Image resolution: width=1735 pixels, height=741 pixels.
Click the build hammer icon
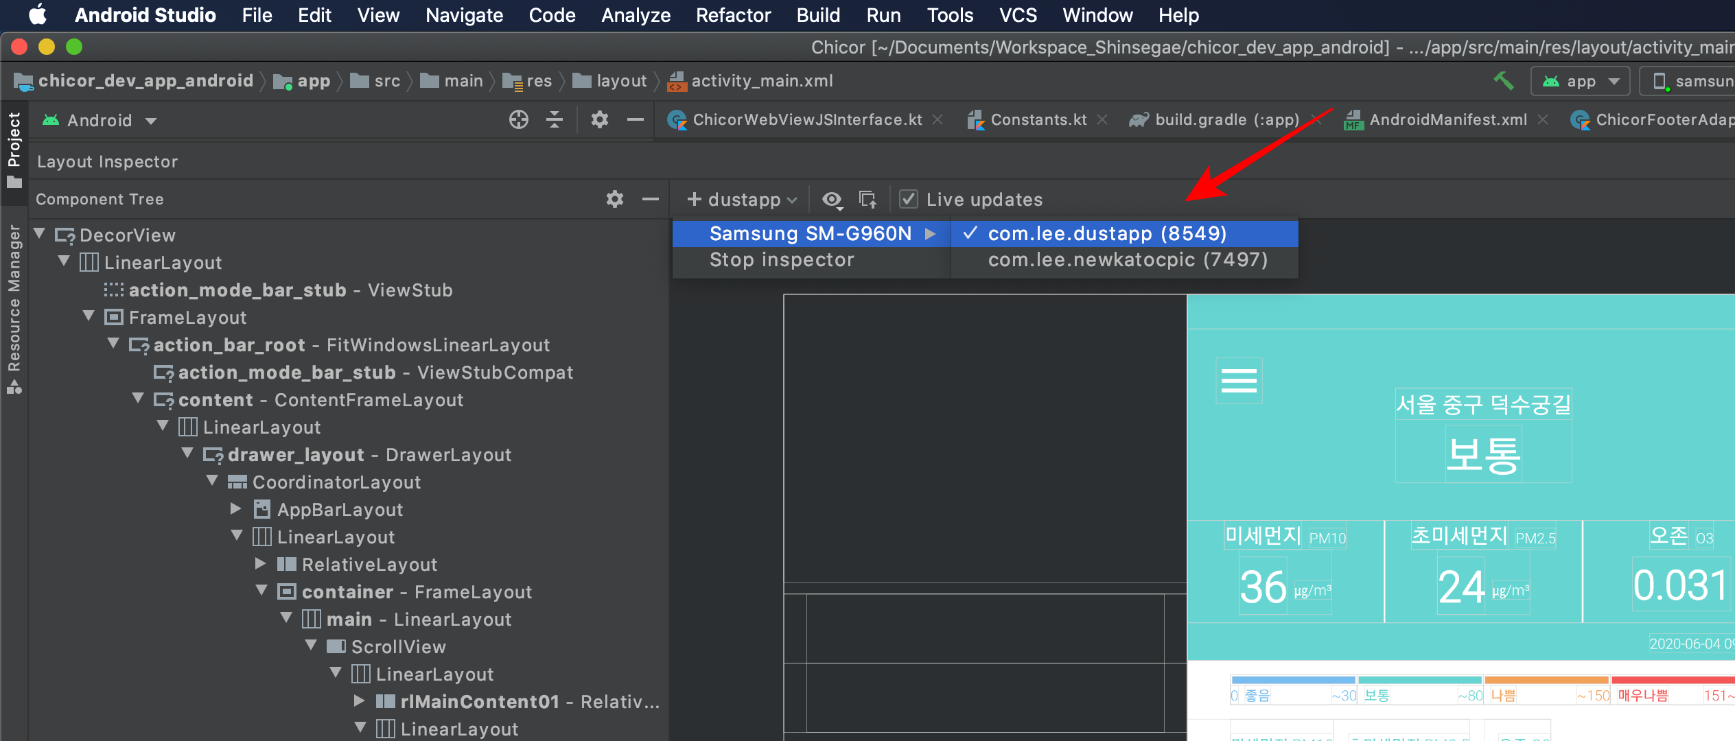(1503, 81)
